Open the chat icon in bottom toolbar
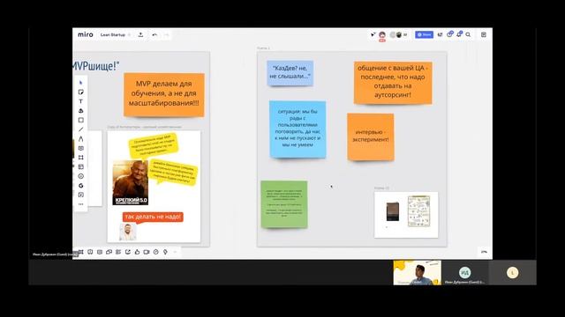 100,252
